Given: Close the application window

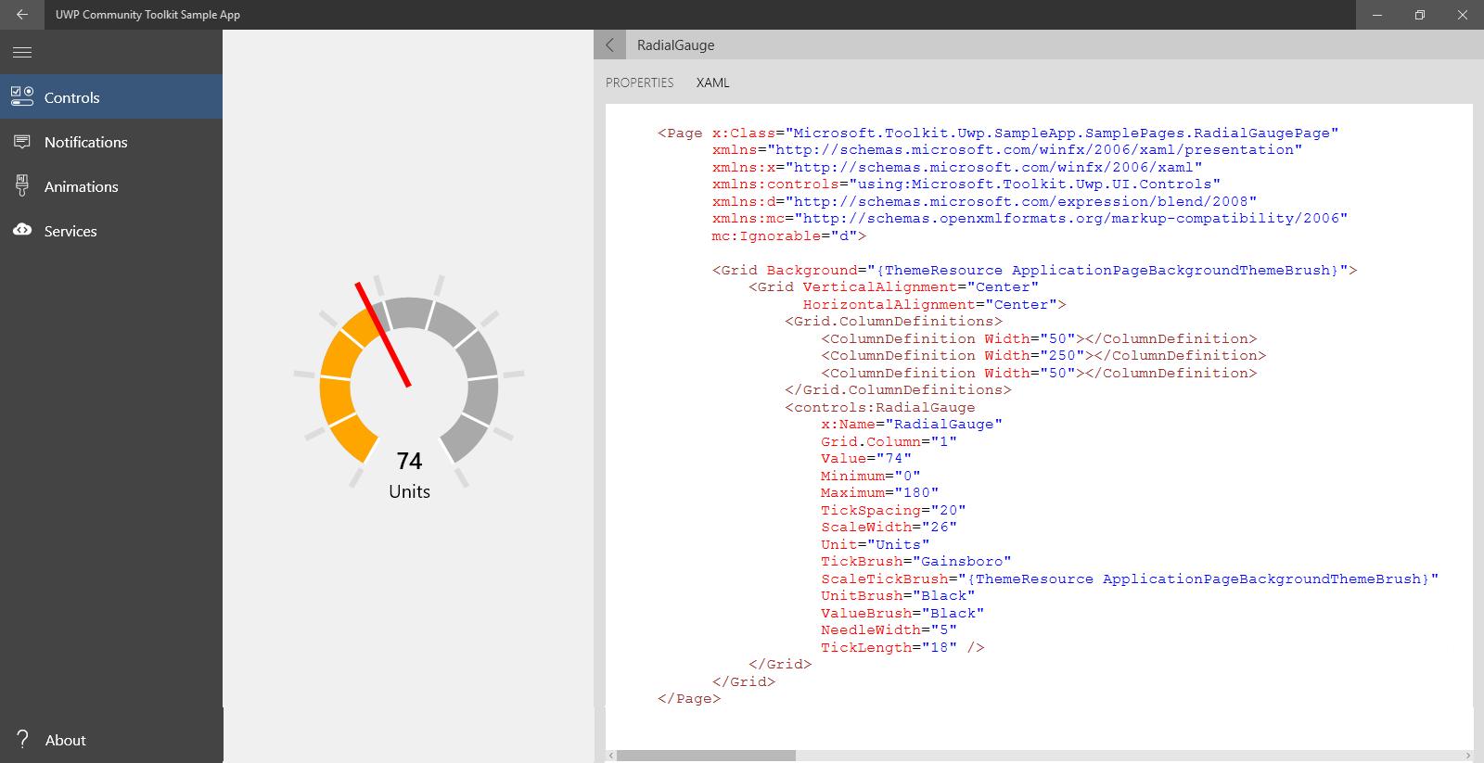Looking at the screenshot, I should [1463, 15].
